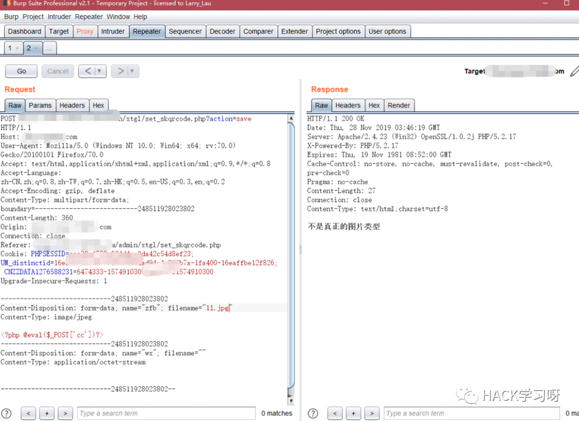Open request search help question icon
Screen dimensions: 579x421
coord(6,413)
